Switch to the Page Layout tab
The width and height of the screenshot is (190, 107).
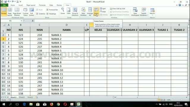point(31,5)
